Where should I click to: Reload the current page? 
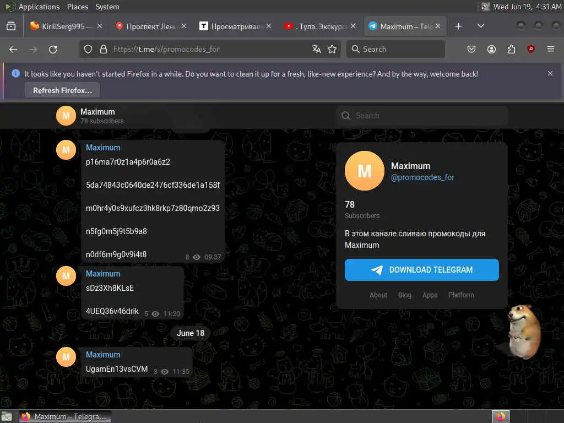(53, 49)
